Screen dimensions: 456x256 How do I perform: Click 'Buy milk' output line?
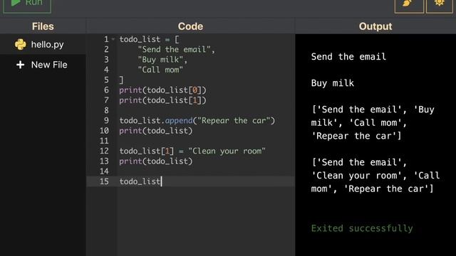pyautogui.click(x=333, y=83)
